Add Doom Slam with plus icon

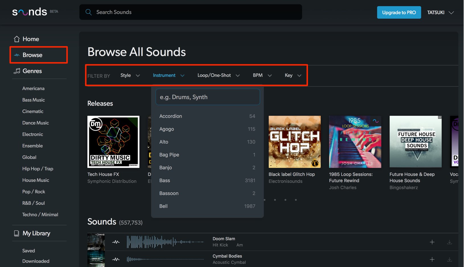(432, 242)
